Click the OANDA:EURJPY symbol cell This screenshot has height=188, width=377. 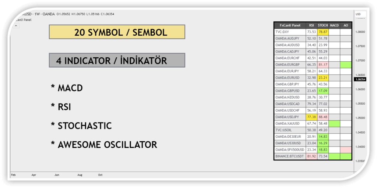coord(290,71)
